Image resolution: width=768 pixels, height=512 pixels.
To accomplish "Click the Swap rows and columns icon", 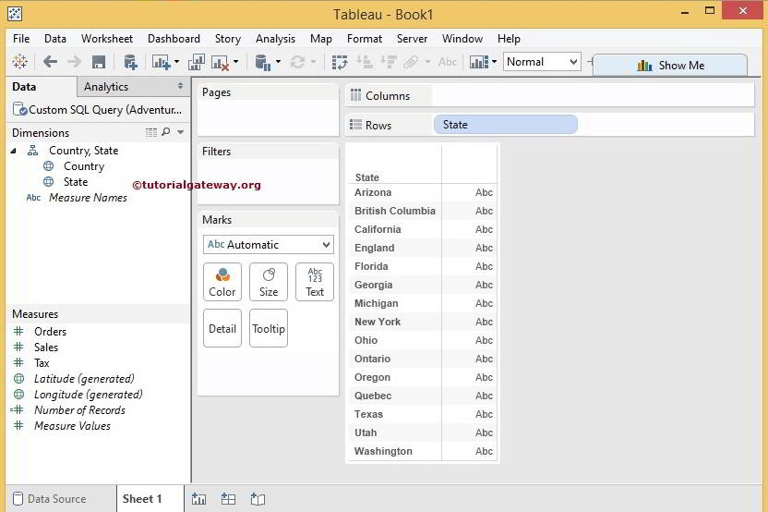I will [340, 62].
